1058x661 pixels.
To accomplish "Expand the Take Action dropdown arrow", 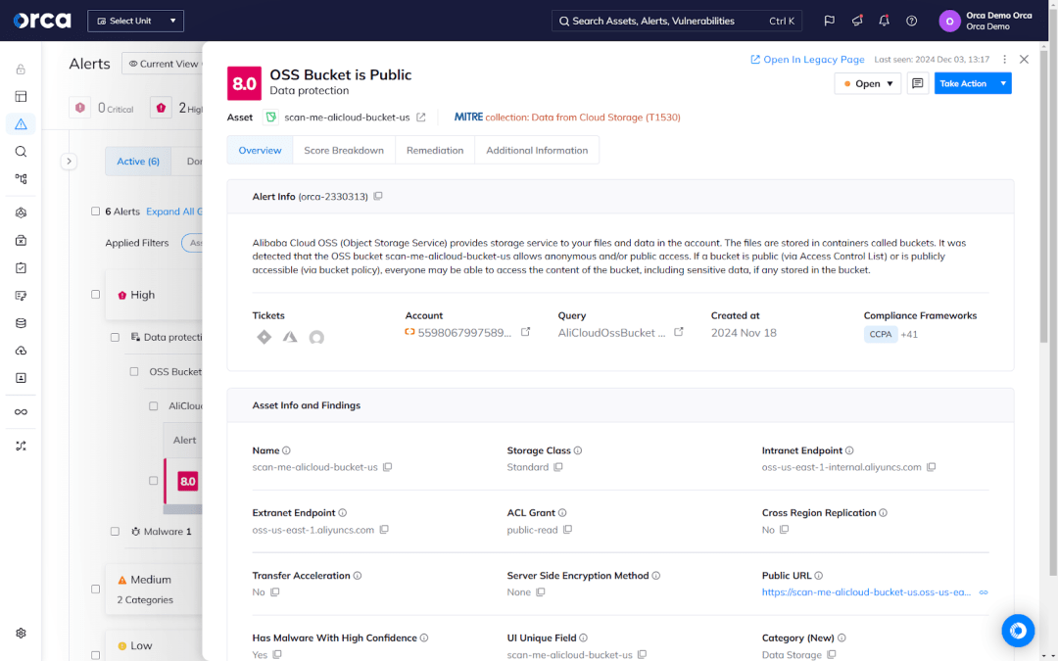I will click(1003, 83).
